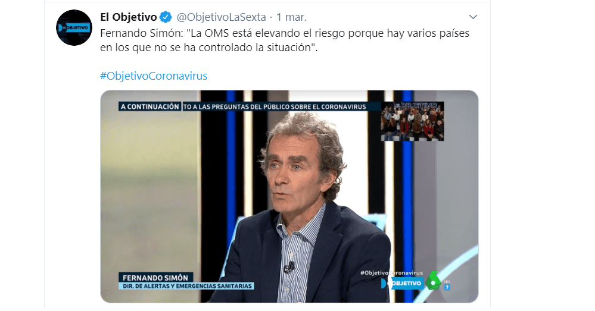Open the El Objetivo profile avatar

(74, 28)
